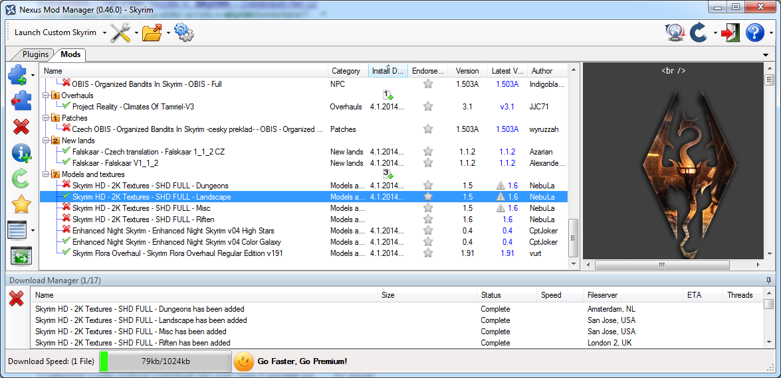Click the Skyrim logo preview image
This screenshot has width=781, height=378.
click(x=673, y=166)
